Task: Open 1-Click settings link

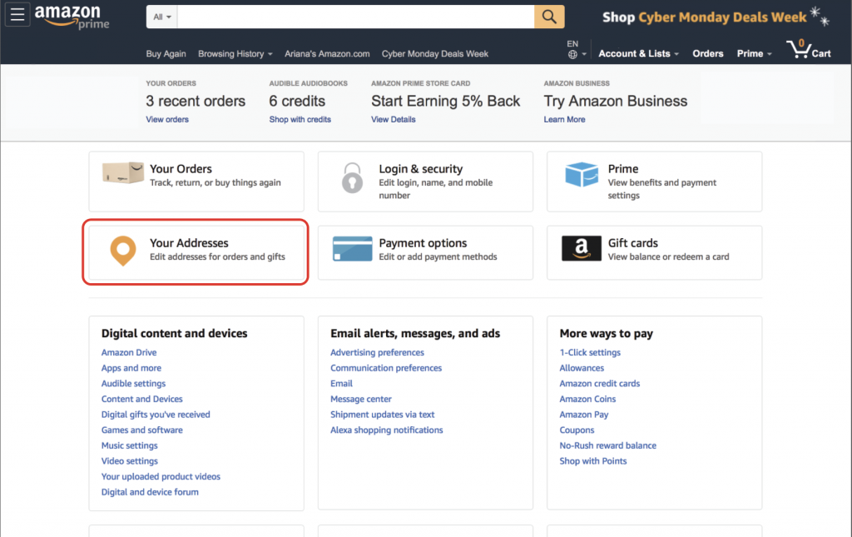Action: point(590,352)
